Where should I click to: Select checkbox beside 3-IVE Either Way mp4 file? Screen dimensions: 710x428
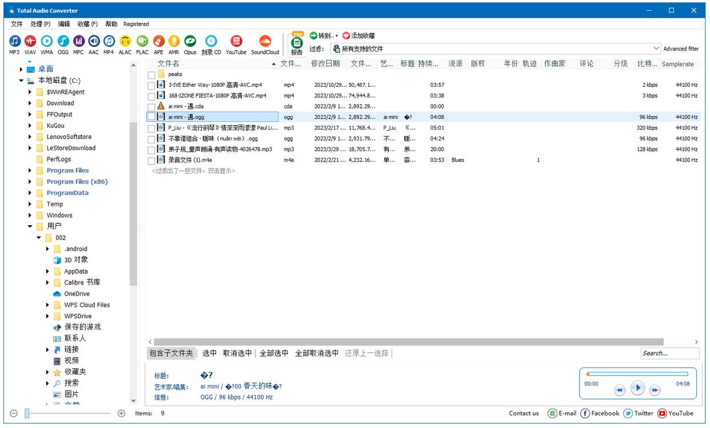pos(151,85)
